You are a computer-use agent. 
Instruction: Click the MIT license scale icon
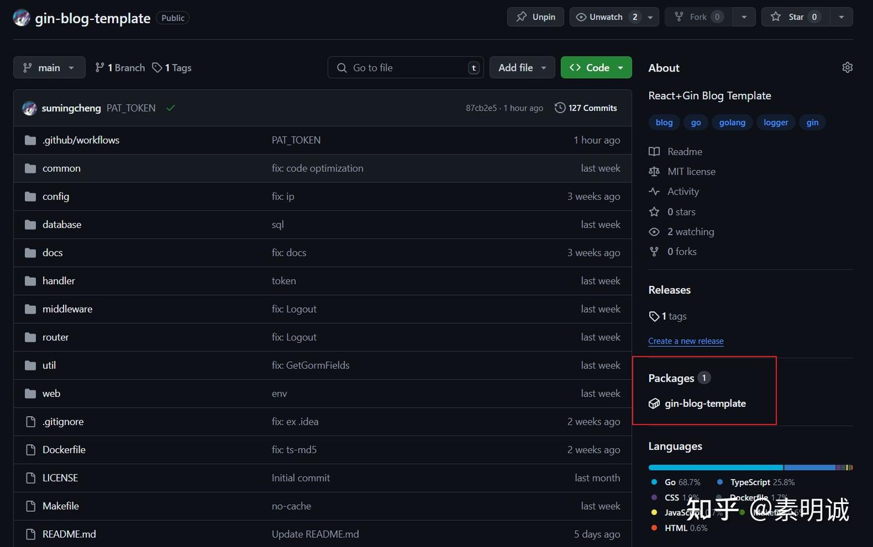(x=654, y=171)
